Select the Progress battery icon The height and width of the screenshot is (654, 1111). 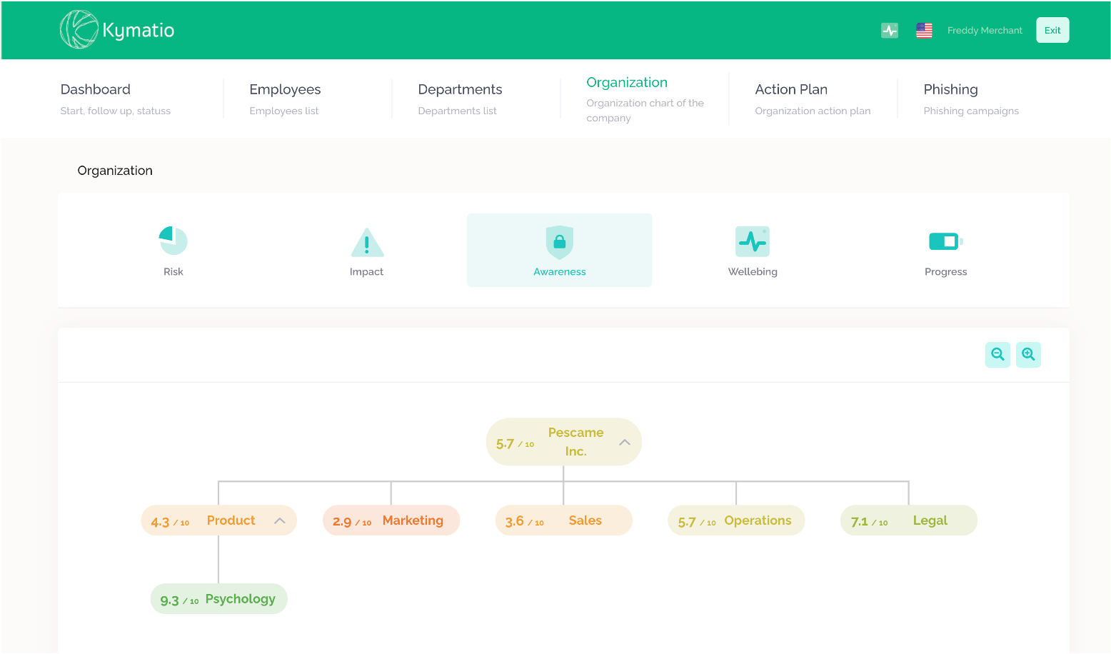click(x=945, y=241)
